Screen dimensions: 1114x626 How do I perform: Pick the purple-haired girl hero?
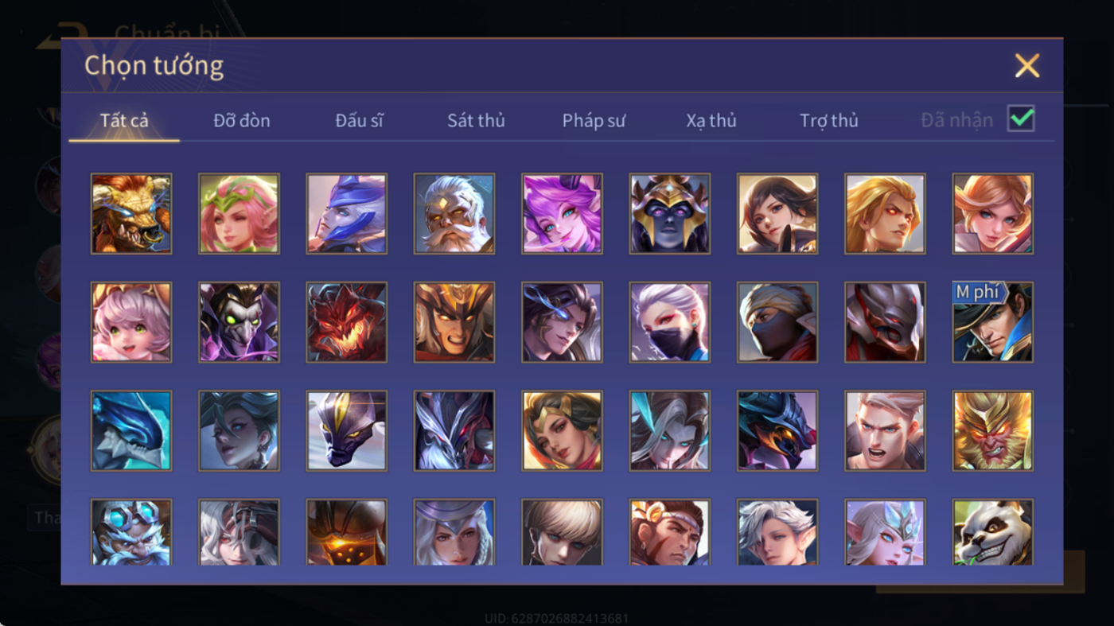tap(562, 214)
